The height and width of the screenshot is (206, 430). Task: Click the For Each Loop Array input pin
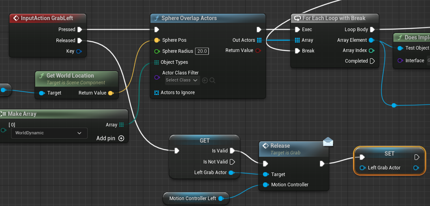coord(297,40)
